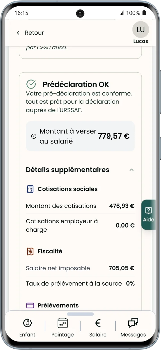
Task: Tap the Montant des cotisations row
Action: 80,206
